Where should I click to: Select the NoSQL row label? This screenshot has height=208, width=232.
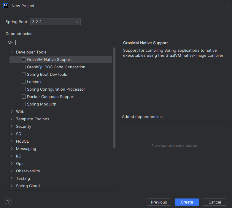[22, 141]
